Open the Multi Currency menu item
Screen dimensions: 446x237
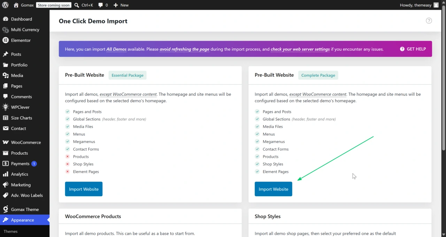pyautogui.click(x=25, y=30)
